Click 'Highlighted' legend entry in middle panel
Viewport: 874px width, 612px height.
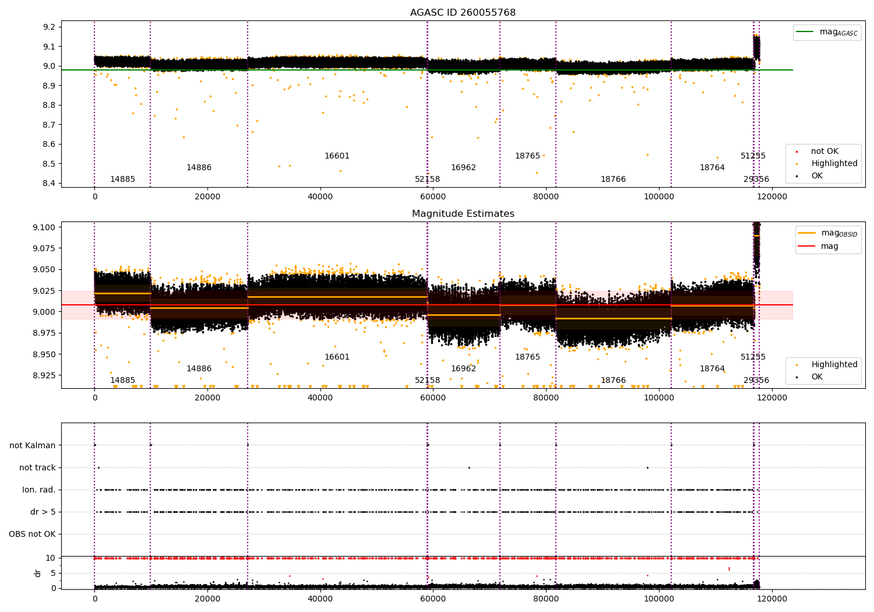click(834, 364)
